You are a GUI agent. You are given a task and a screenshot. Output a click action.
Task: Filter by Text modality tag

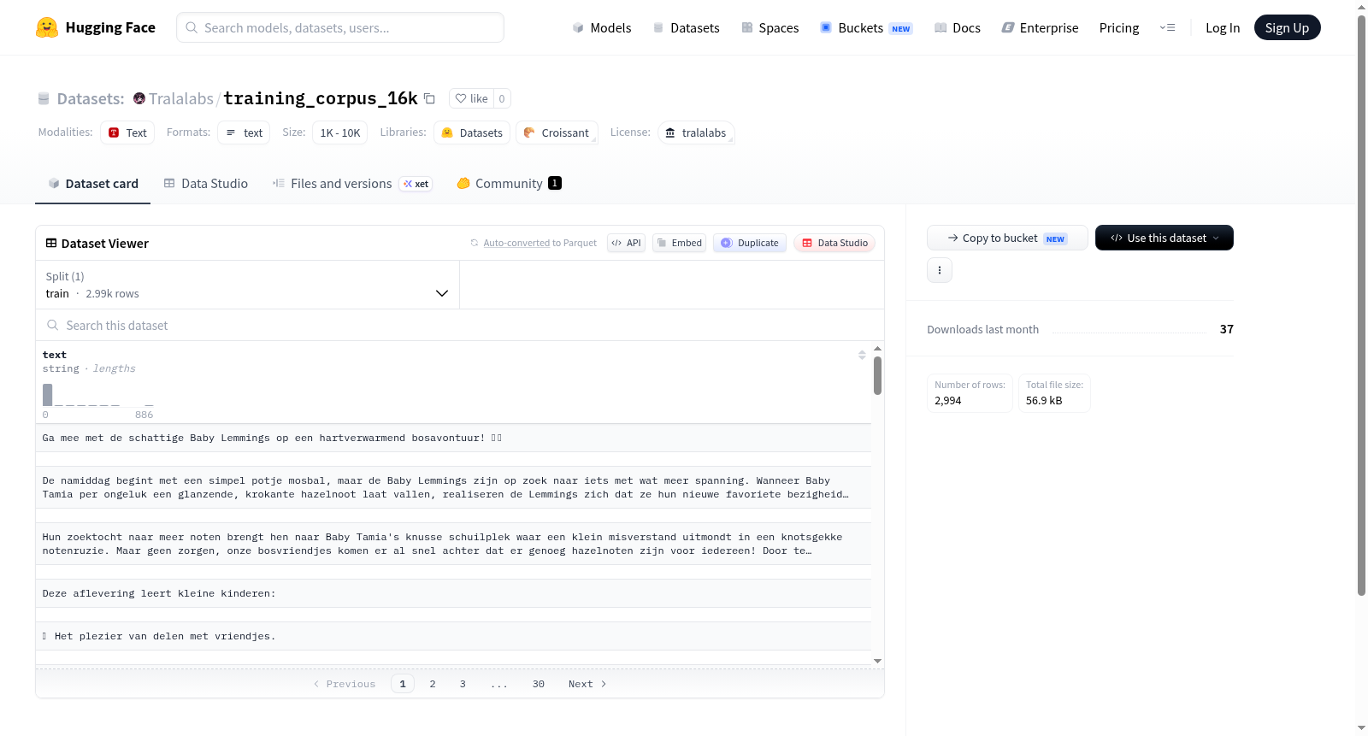point(127,132)
